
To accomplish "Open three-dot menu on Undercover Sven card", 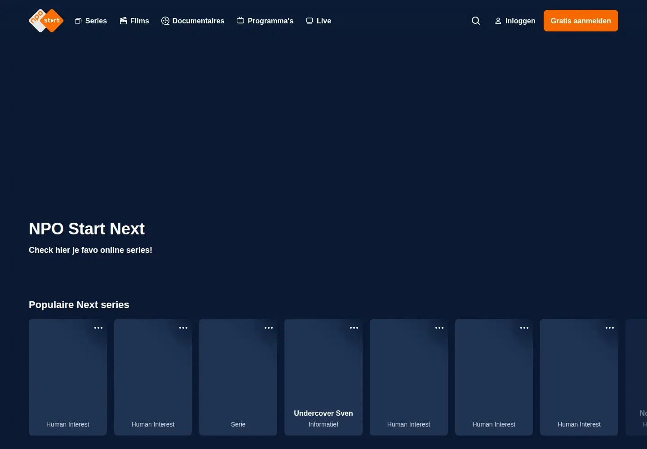I will pyautogui.click(x=354, y=328).
